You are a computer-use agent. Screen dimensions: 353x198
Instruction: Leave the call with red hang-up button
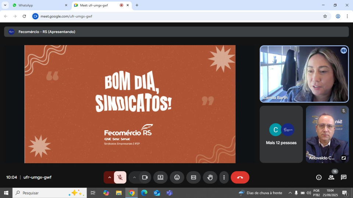pyautogui.click(x=240, y=177)
